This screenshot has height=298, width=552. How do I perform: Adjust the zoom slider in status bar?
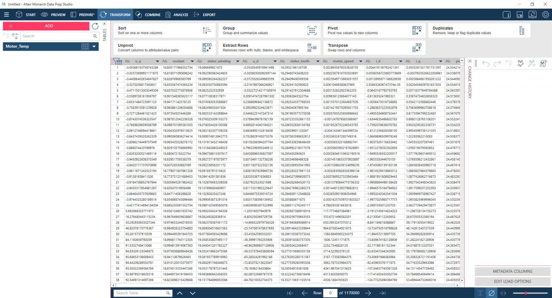[526, 293]
